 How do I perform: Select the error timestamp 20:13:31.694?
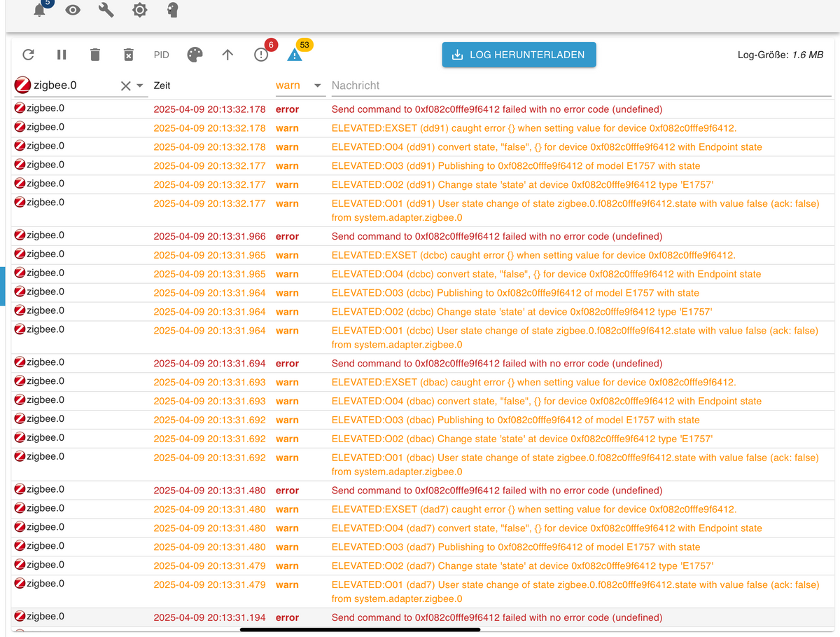[209, 363]
